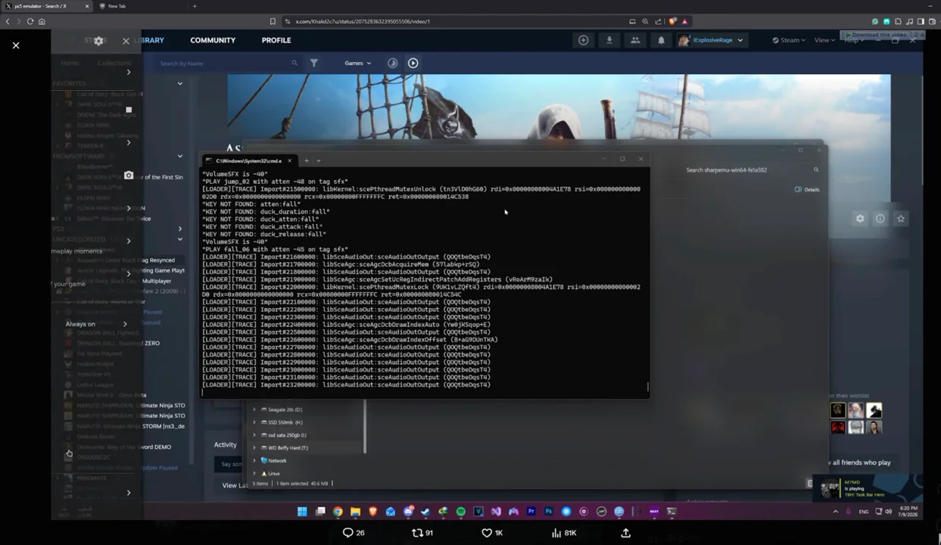Close the video overlay with the X
This screenshot has width=941, height=545.
click(16, 45)
